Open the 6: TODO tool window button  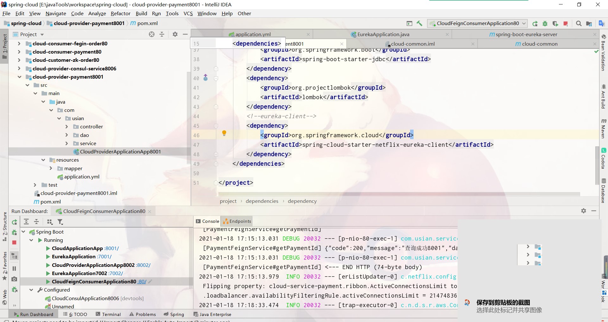[75, 314]
